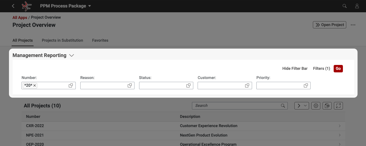Click the export to spreadsheet icon
The image size is (366, 146).
(x=327, y=106)
